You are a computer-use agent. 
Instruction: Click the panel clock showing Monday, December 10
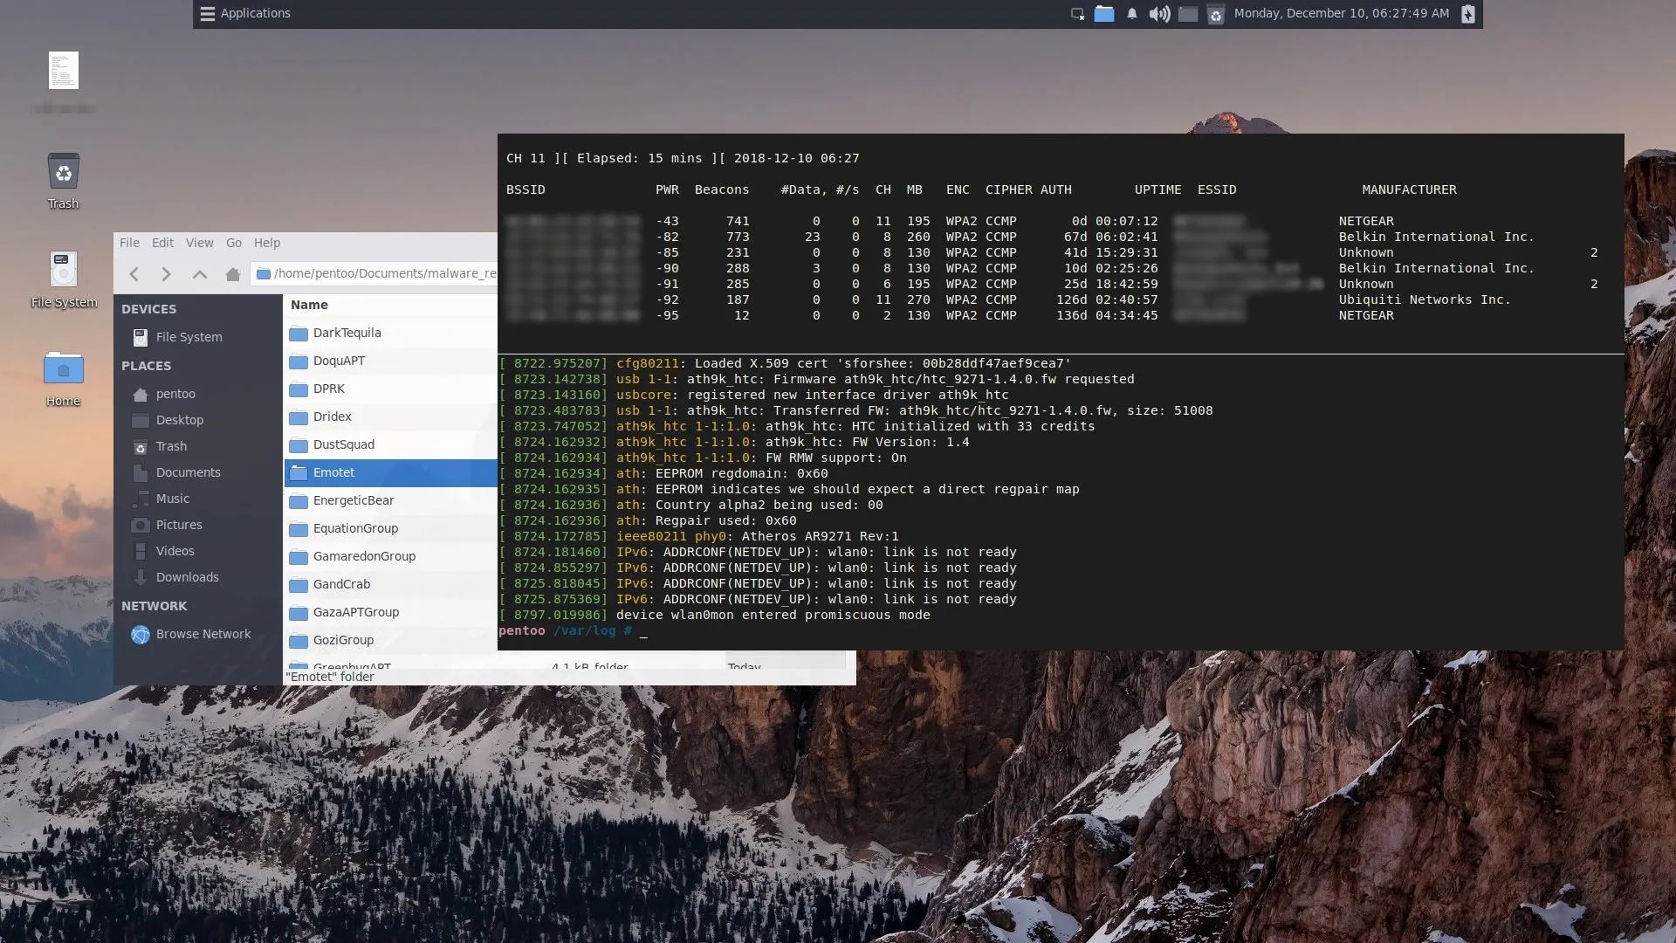pyautogui.click(x=1341, y=13)
